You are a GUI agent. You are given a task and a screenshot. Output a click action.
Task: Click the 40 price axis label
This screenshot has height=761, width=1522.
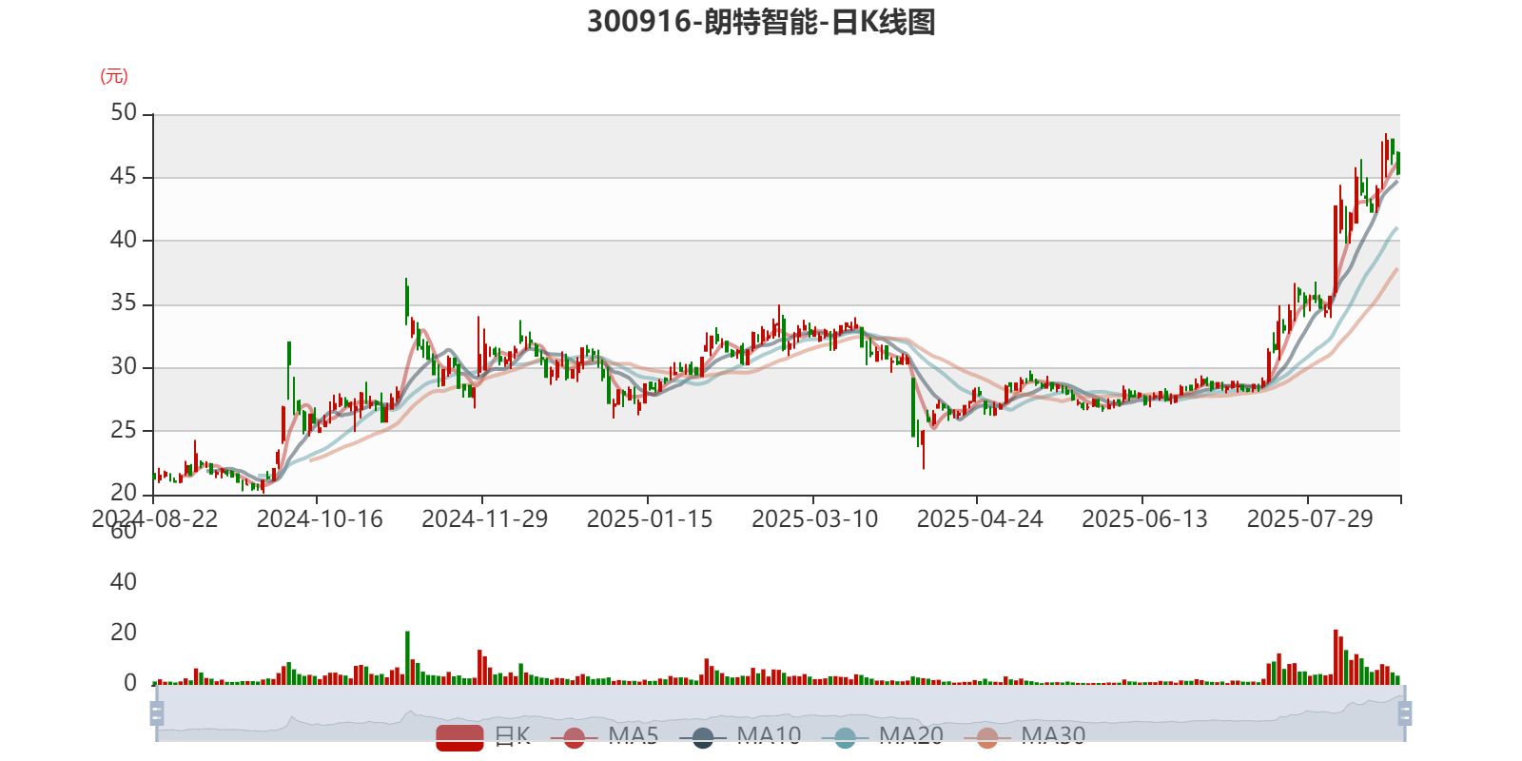tap(124, 240)
